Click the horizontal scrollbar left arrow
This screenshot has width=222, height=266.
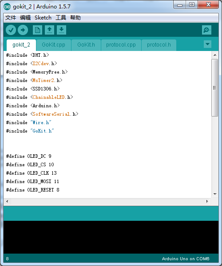[x=7, y=201]
